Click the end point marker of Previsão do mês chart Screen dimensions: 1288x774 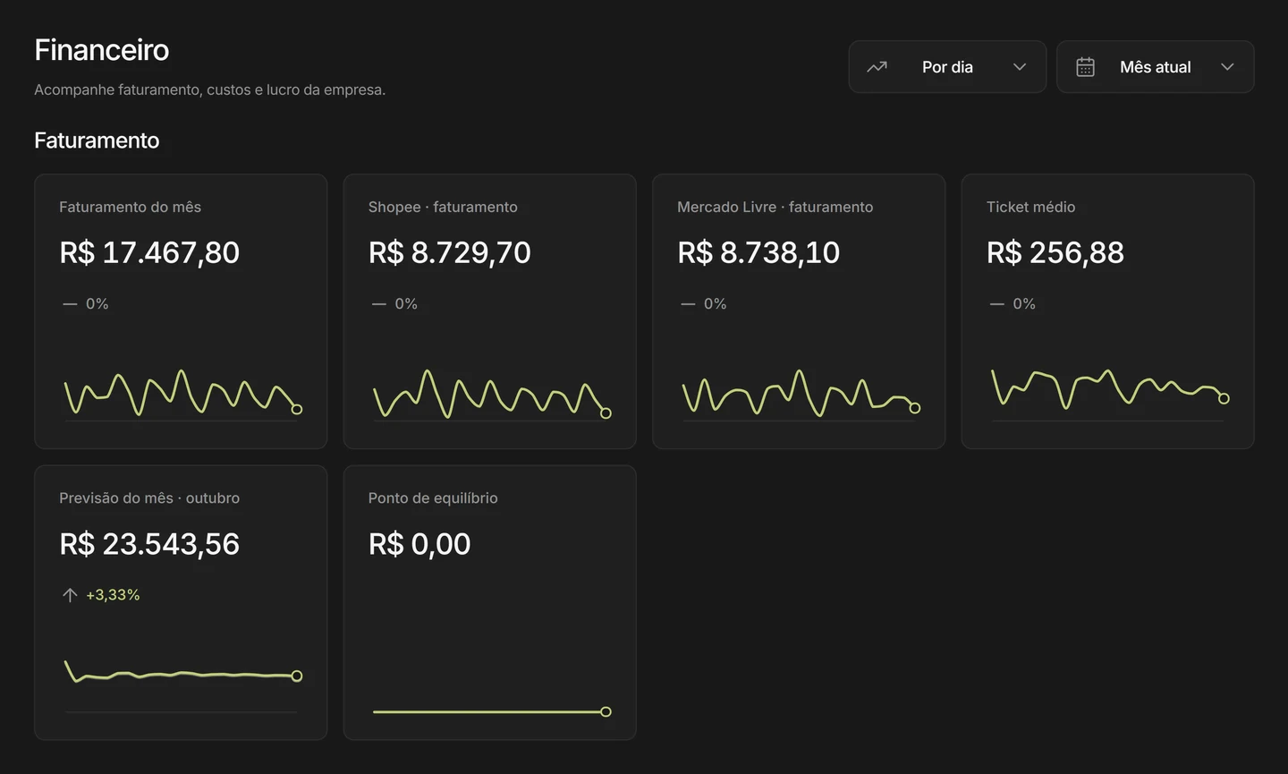coord(297,676)
